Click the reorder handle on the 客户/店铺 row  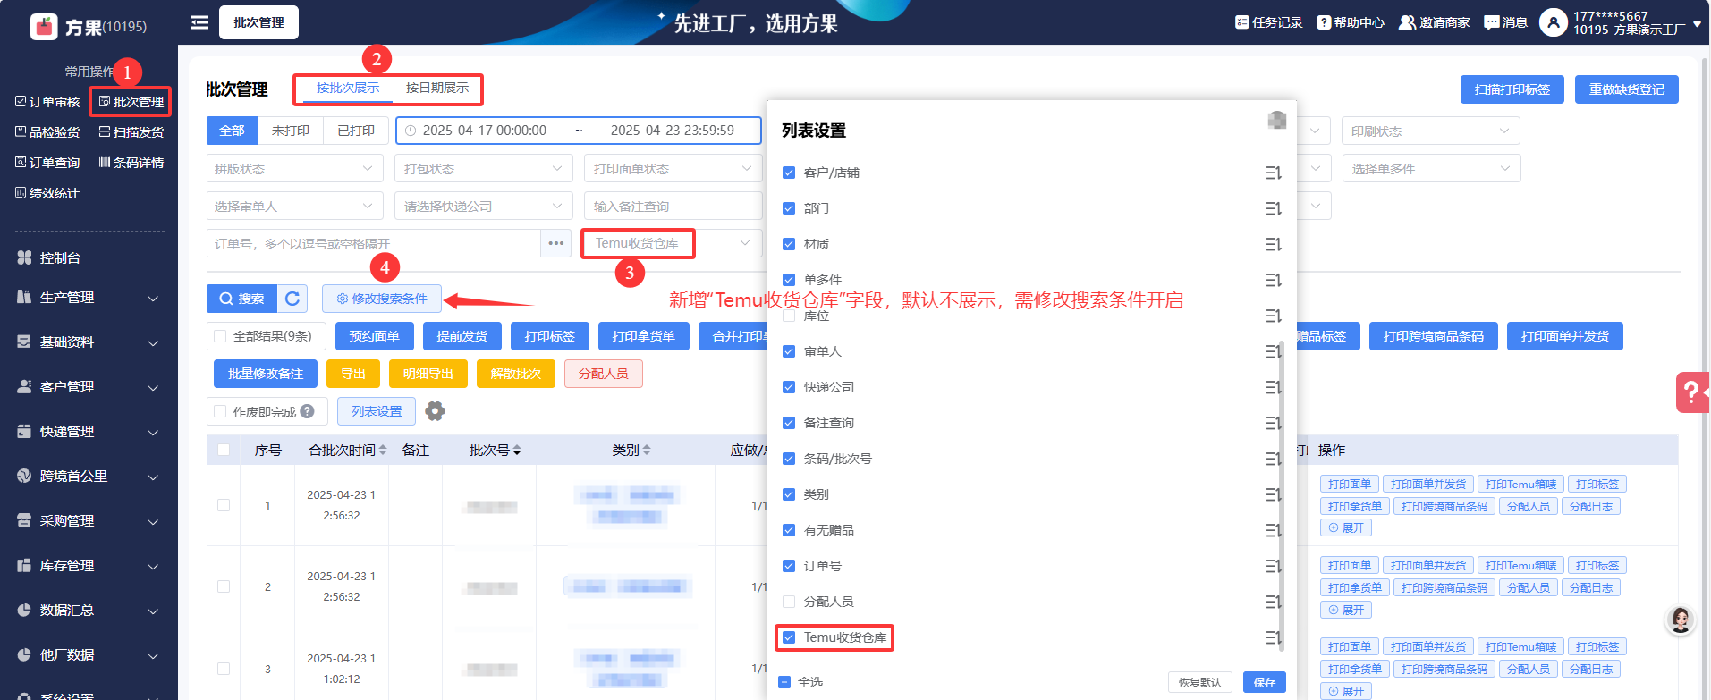click(1274, 173)
